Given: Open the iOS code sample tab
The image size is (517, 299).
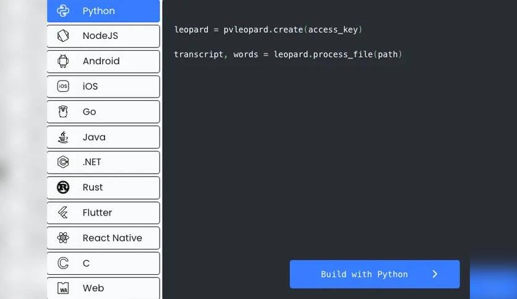Looking at the screenshot, I should [103, 86].
